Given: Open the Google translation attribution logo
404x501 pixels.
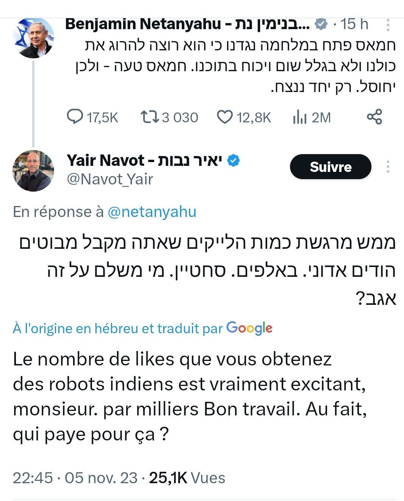Looking at the screenshot, I should 249,328.
